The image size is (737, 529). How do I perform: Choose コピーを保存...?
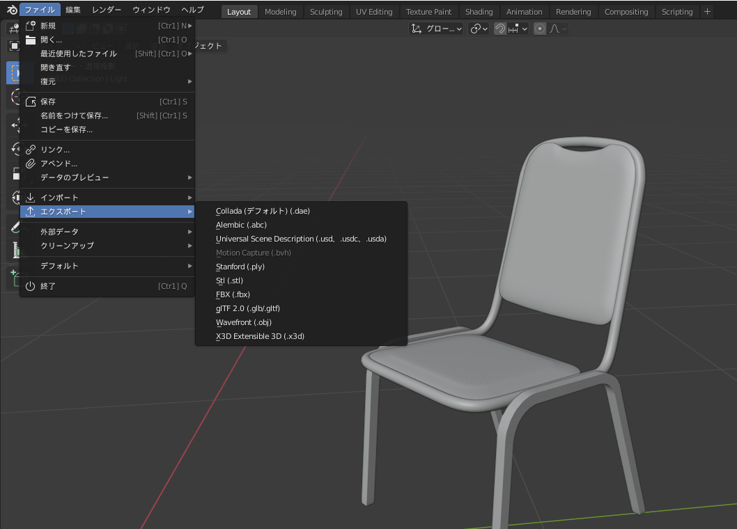click(107, 129)
